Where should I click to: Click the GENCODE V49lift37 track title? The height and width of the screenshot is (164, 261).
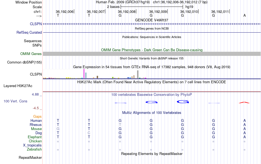[152, 20]
